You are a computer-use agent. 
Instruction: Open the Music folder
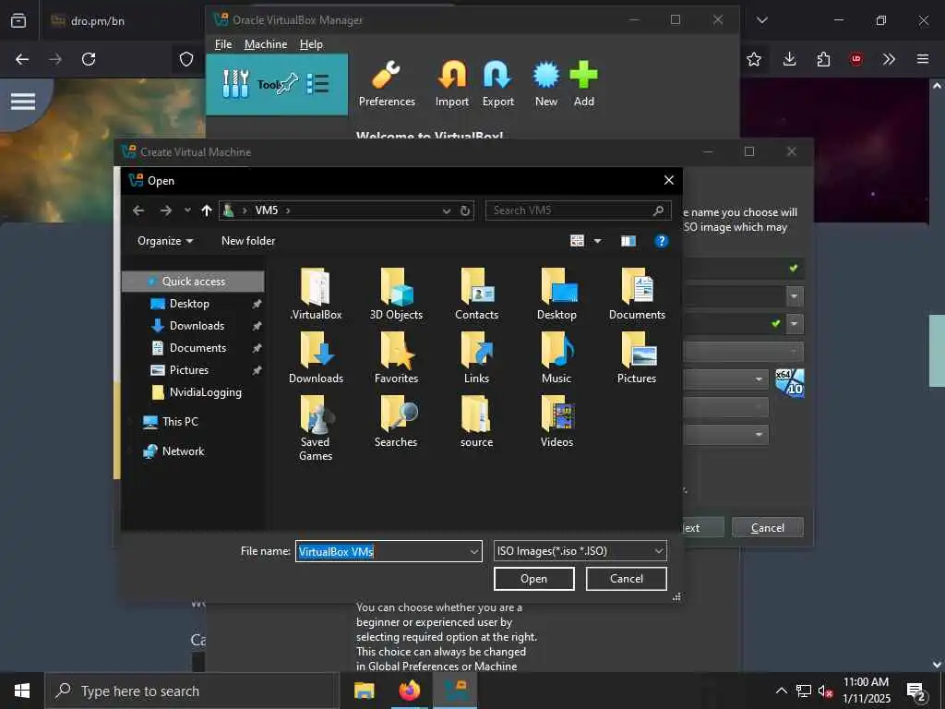tap(556, 358)
